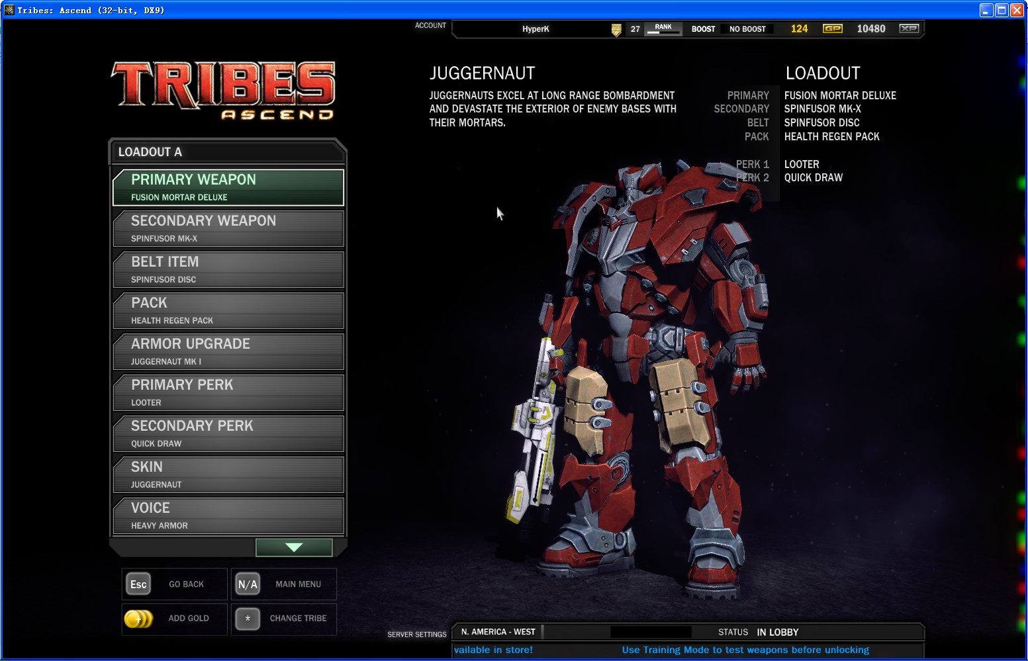Click the Training Mode tip ticker
Image resolution: width=1028 pixels, height=661 pixels.
[745, 650]
